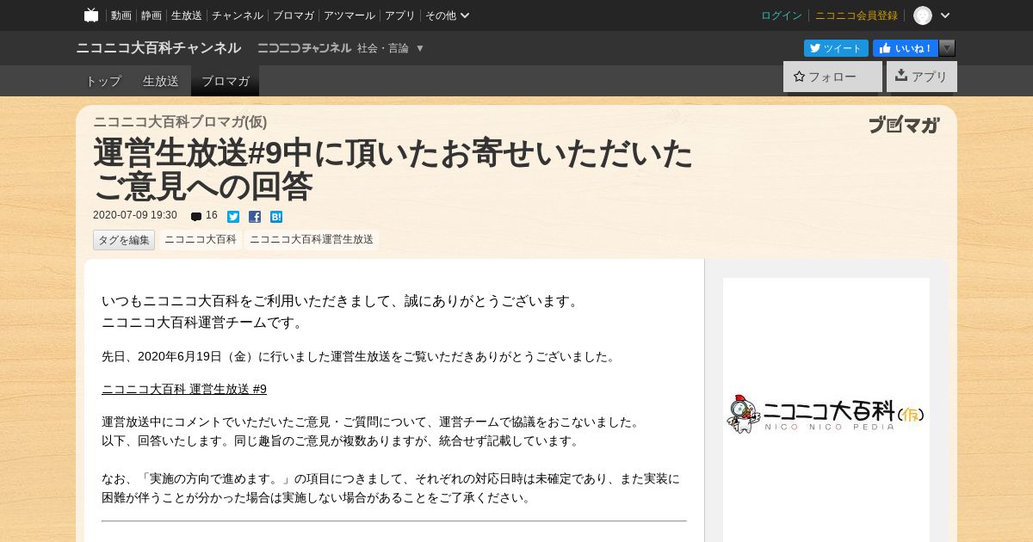1033x542 pixels.
Task: Switch to the トップ tab
Action: tap(103, 81)
